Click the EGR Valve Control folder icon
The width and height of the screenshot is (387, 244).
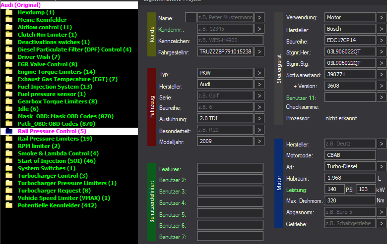[9, 64]
